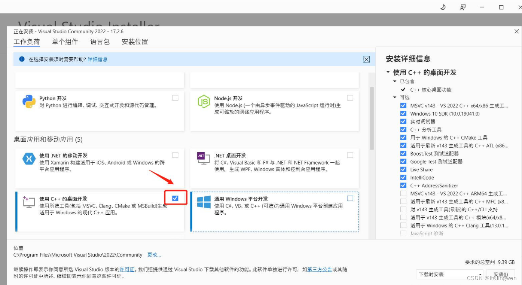This screenshot has width=522, height=285.
Task: Click the Windows logo workload icon
Action: point(204,202)
